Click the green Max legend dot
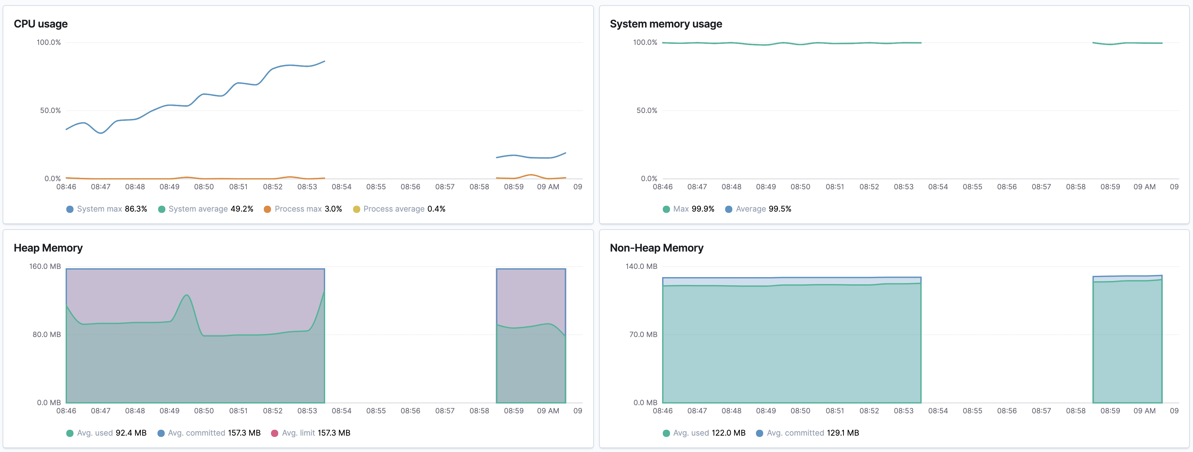 (666, 209)
